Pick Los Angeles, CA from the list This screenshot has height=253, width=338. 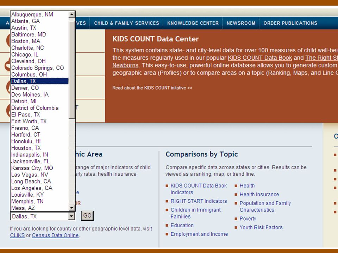(x=40, y=188)
